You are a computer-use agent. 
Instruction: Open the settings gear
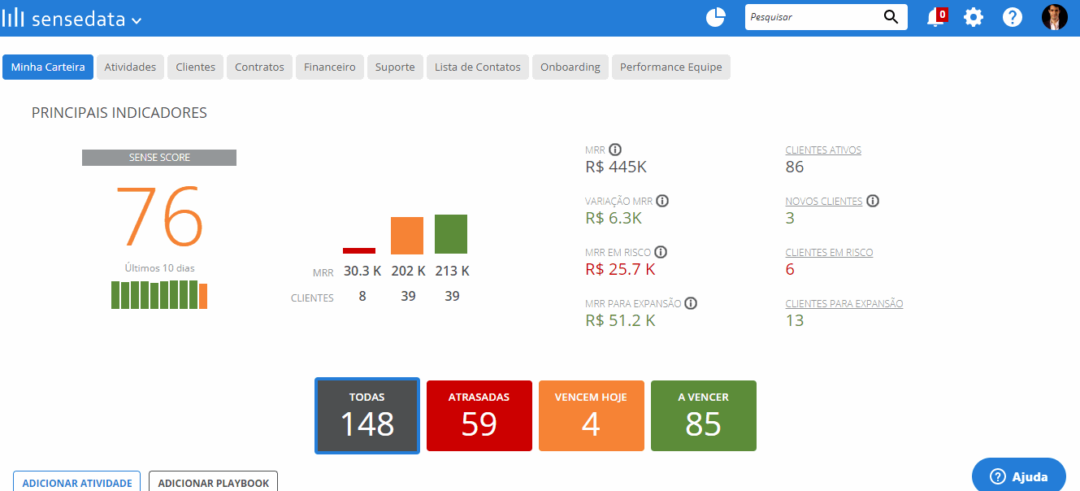[974, 17]
